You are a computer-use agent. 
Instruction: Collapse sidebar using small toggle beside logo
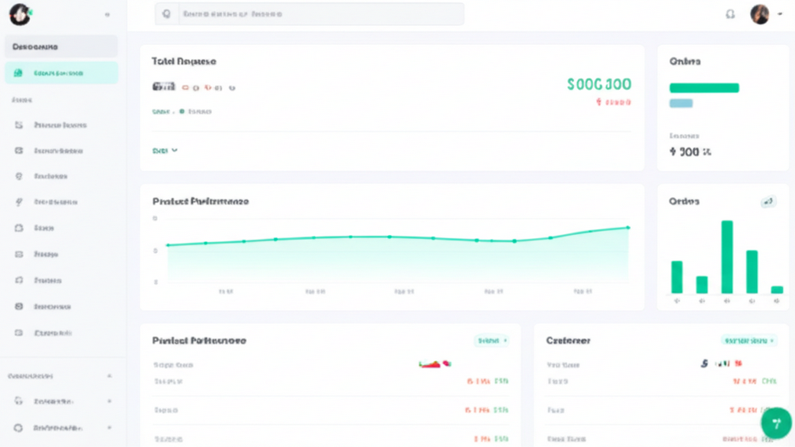[107, 15]
